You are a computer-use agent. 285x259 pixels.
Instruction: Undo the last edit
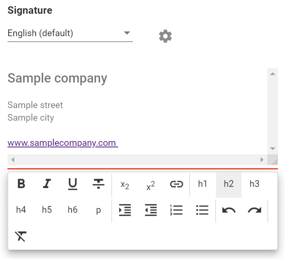pos(229,210)
